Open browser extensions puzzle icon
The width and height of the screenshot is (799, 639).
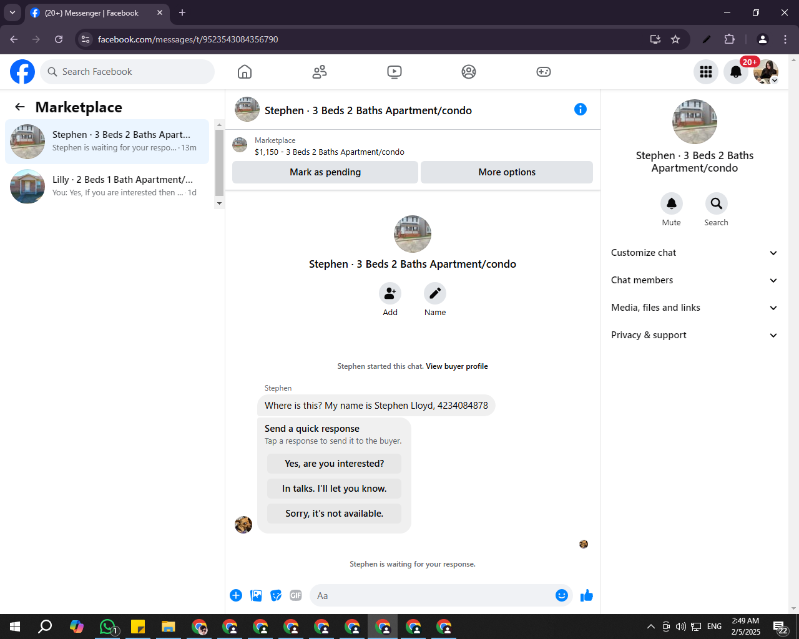[x=729, y=39]
